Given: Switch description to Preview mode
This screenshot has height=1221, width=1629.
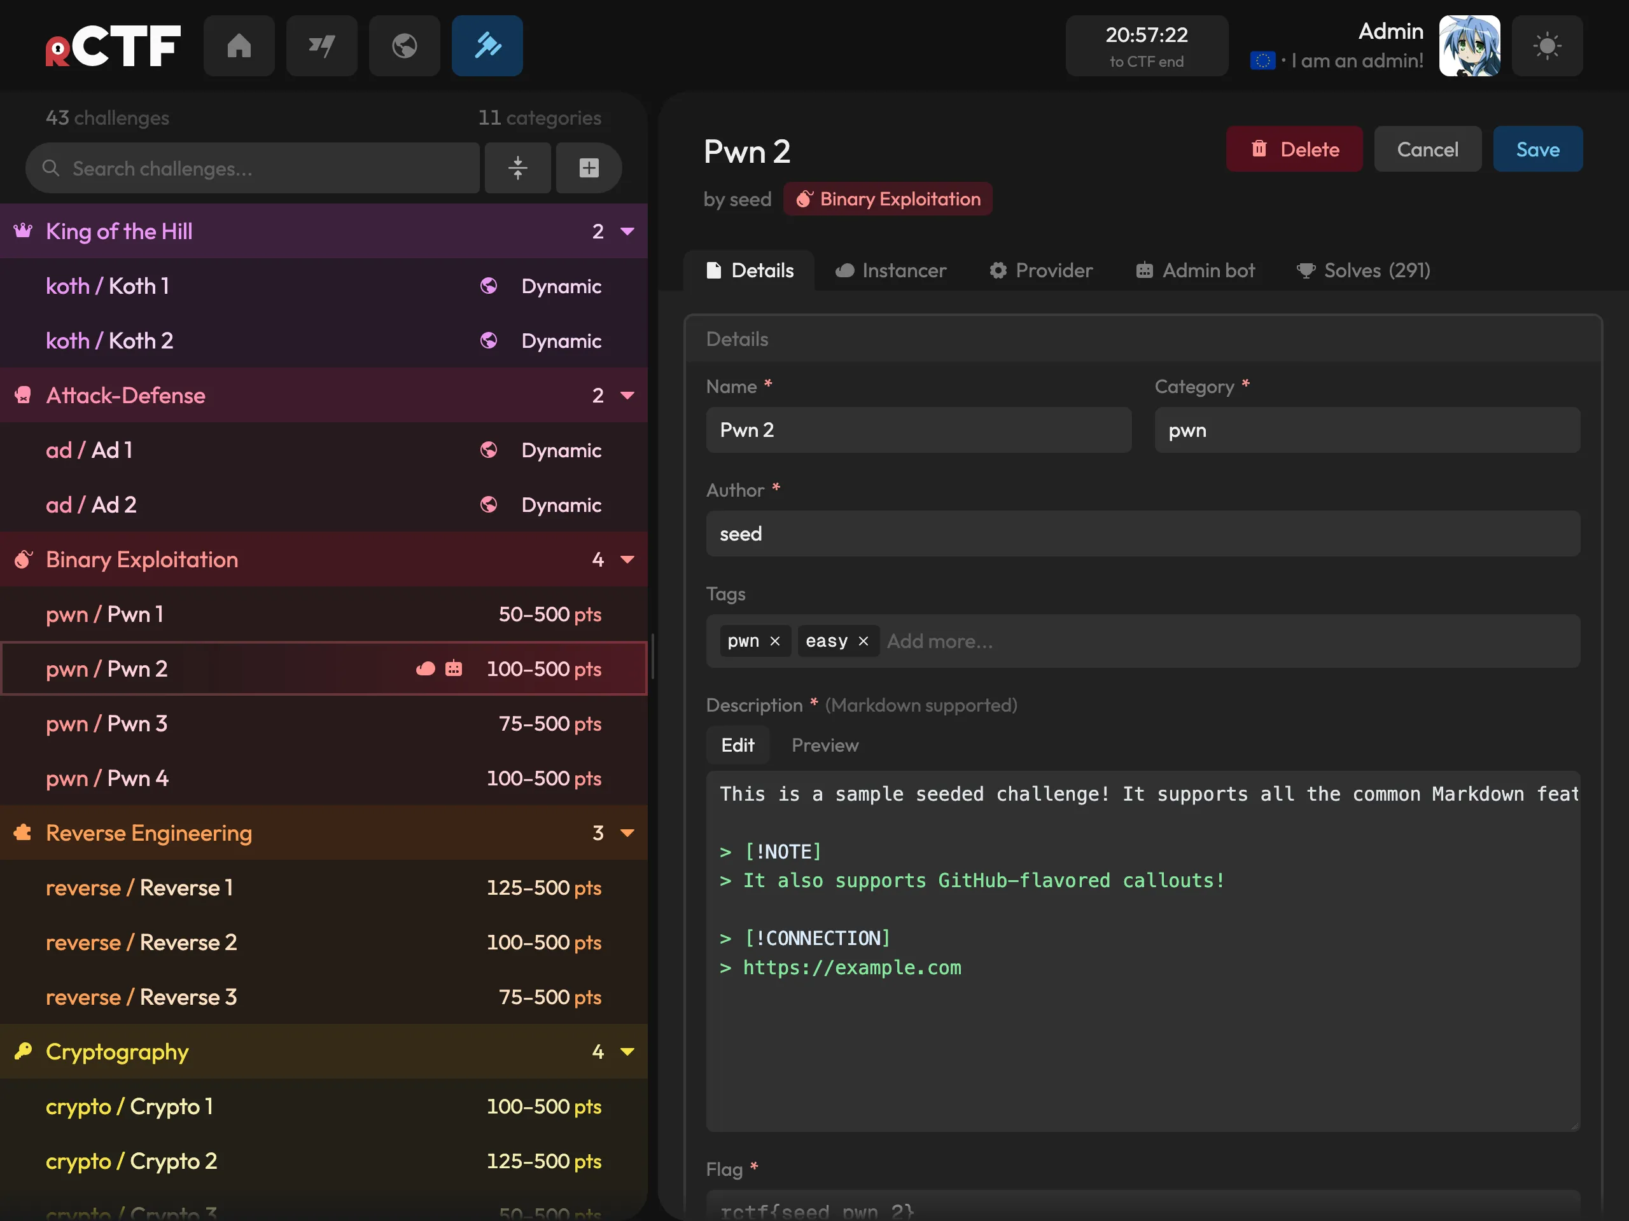Looking at the screenshot, I should (x=825, y=745).
